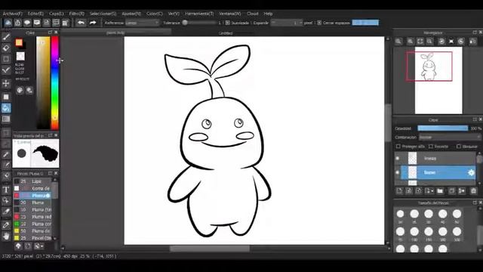Click the duplicate layer icon
Screen dimensions: 483x272
[451, 191]
